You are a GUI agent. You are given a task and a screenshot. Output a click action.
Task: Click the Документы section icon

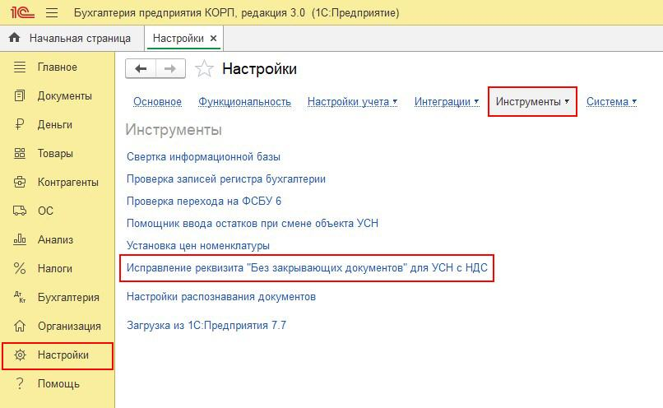[x=20, y=95]
